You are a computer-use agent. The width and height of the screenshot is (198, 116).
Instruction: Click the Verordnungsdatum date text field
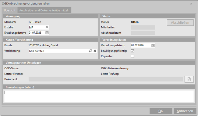pos(141,45)
